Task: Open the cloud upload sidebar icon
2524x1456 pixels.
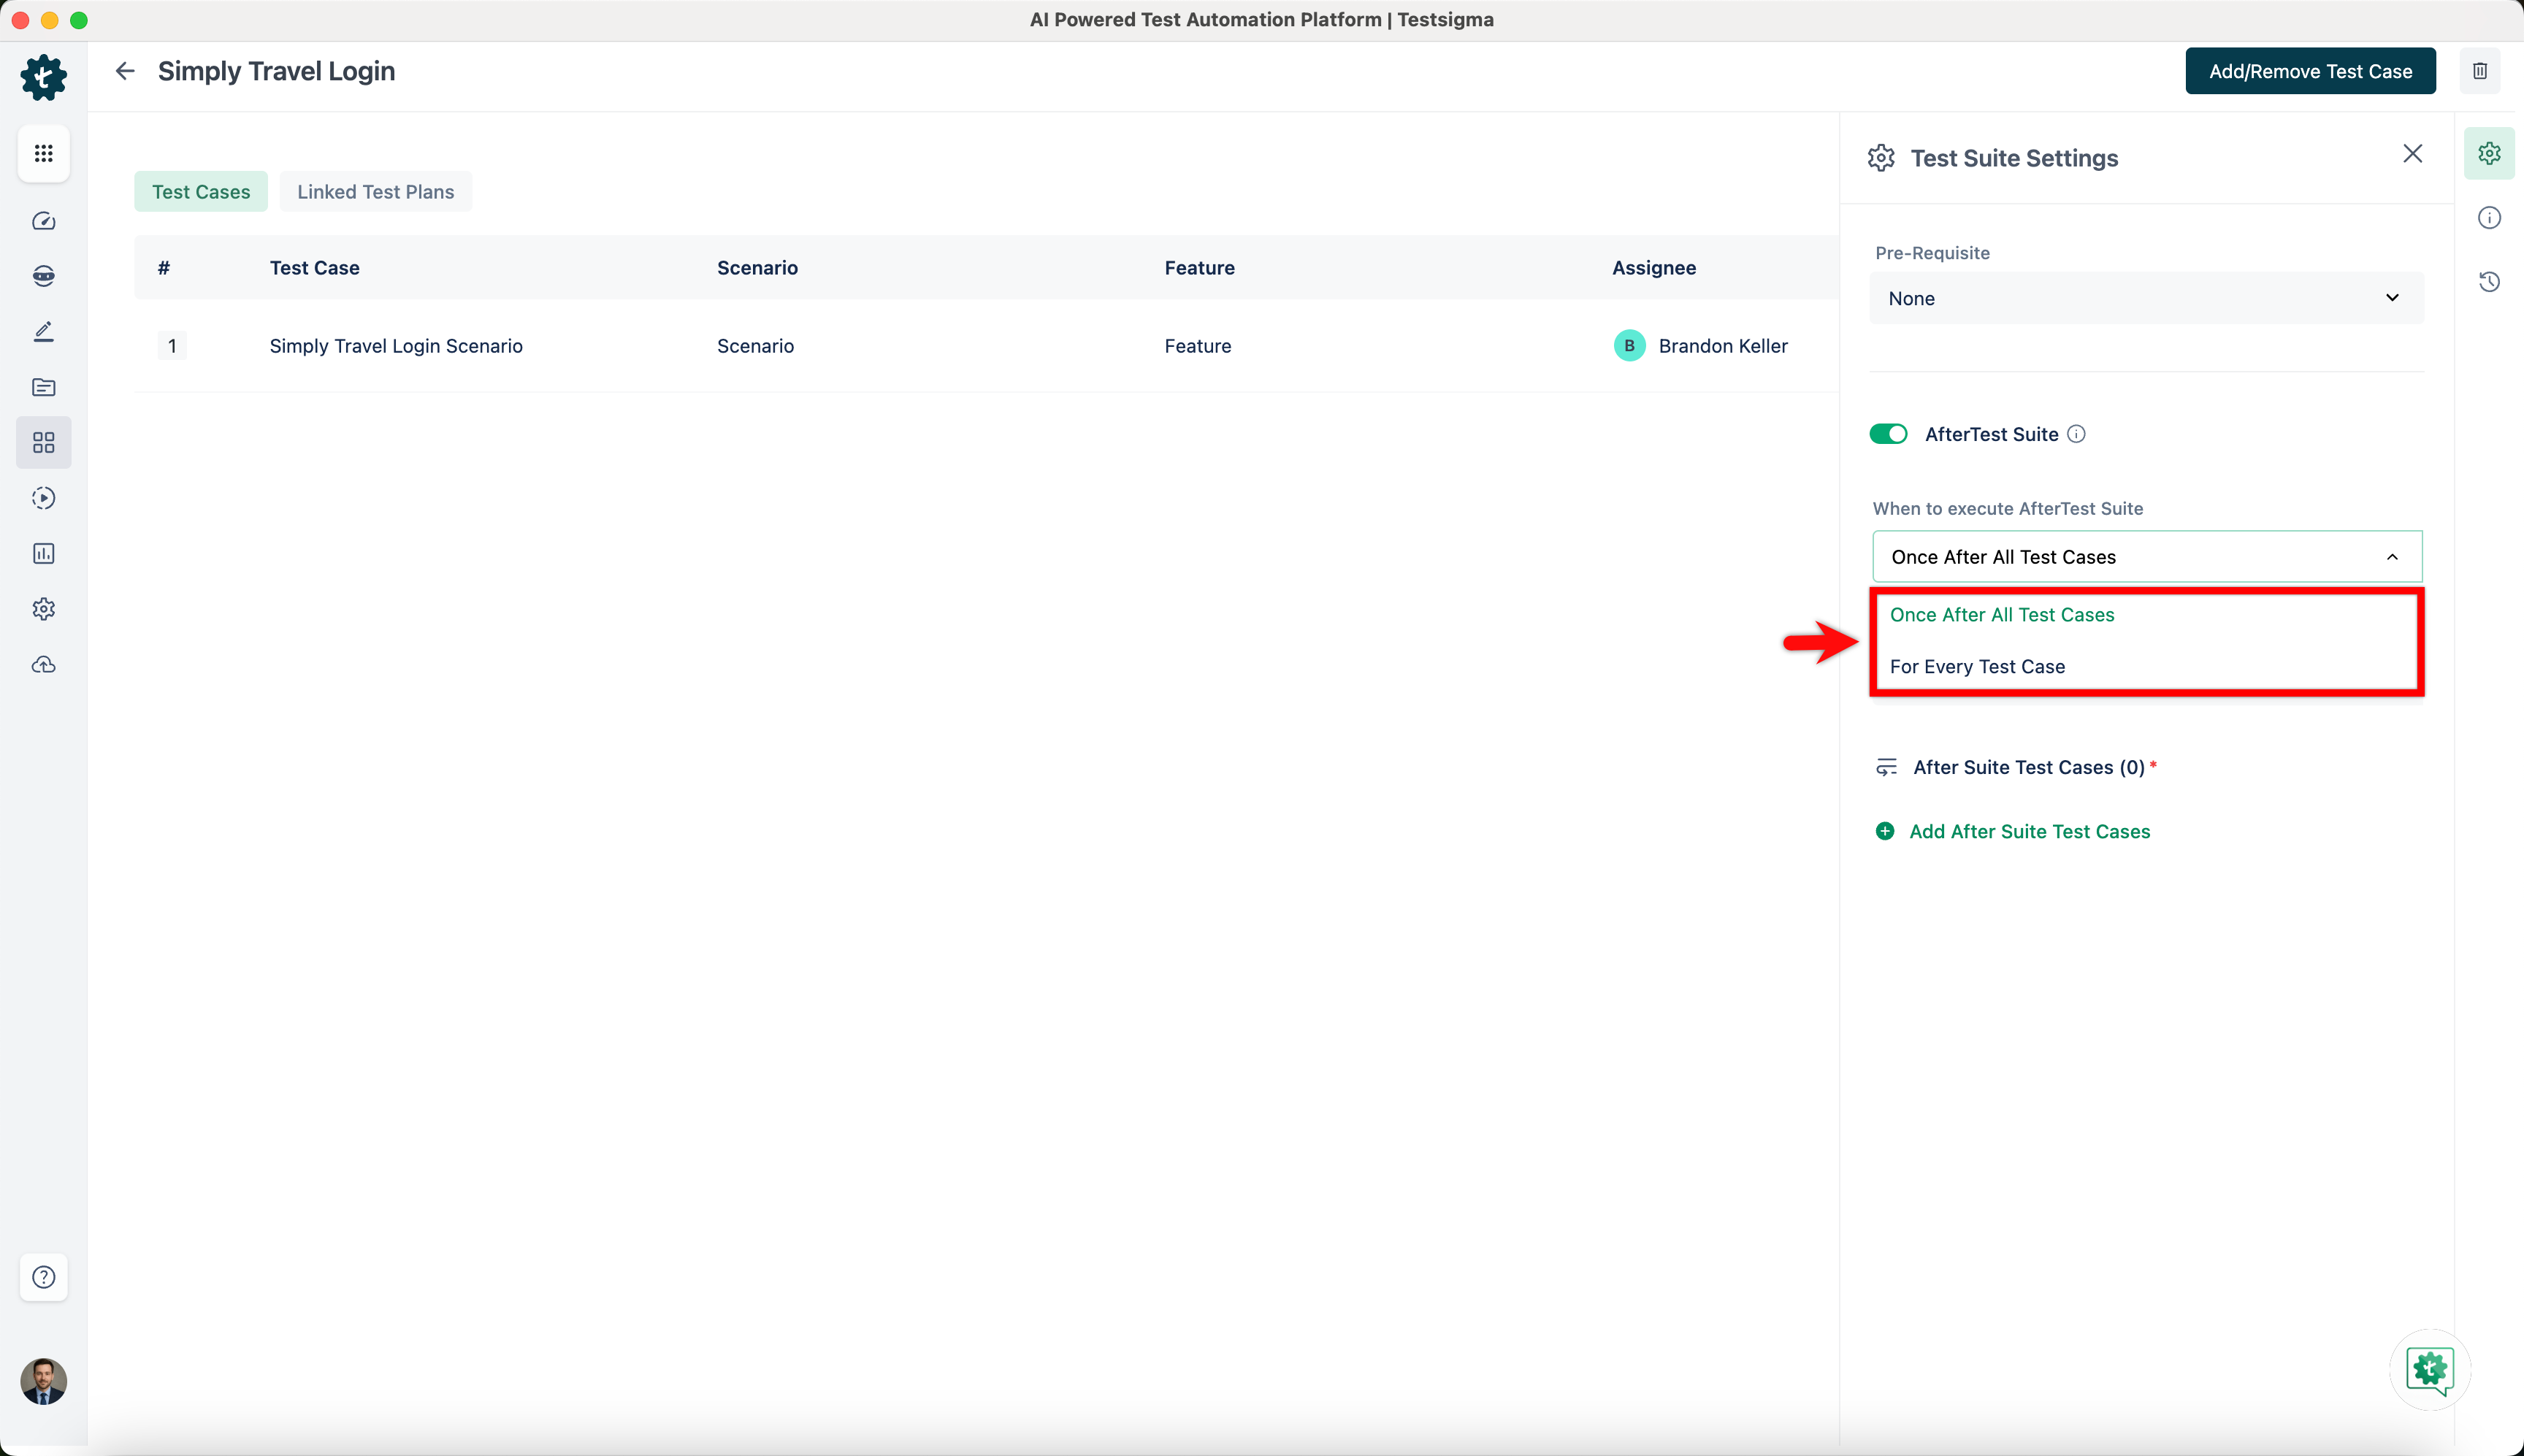Action: 43,665
